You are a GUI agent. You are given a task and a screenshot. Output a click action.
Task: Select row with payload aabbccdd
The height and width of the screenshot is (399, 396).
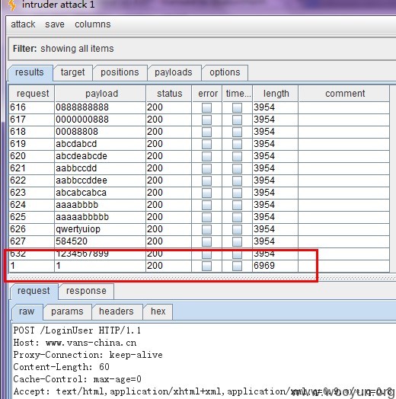coord(200,169)
